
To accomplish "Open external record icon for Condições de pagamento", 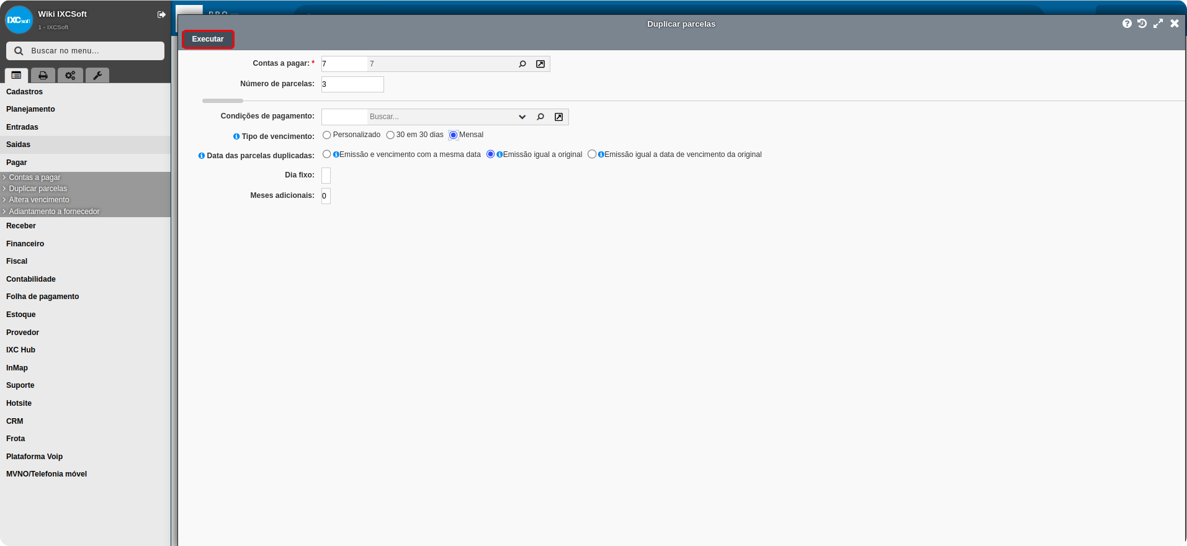I will click(x=558, y=117).
